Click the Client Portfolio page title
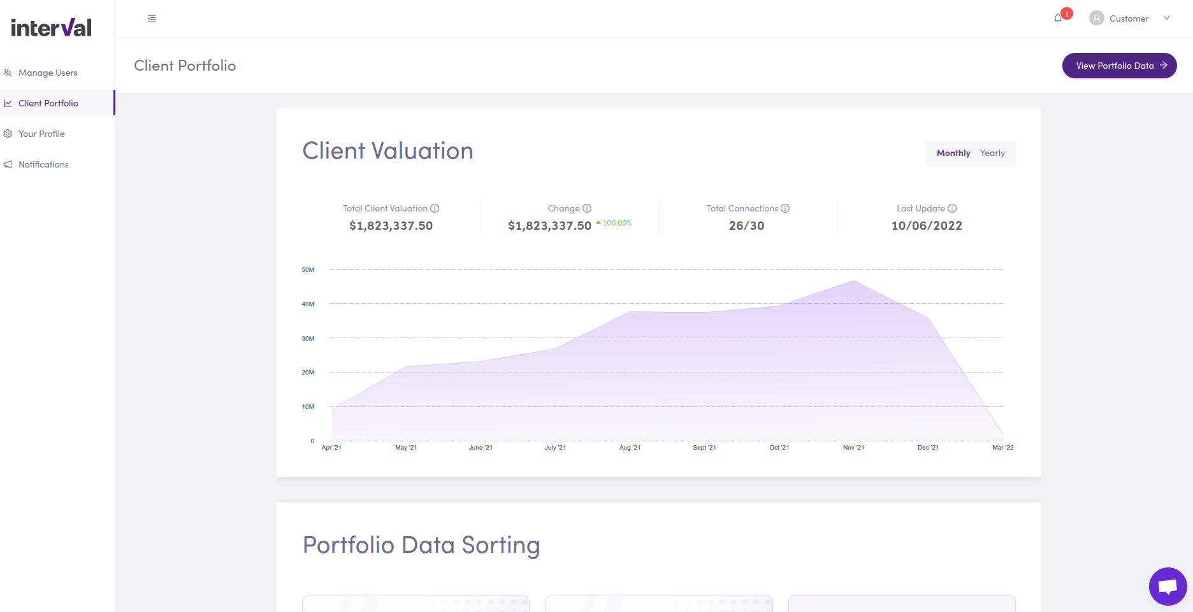Screen dimensions: 1193x612 pyautogui.click(x=185, y=66)
